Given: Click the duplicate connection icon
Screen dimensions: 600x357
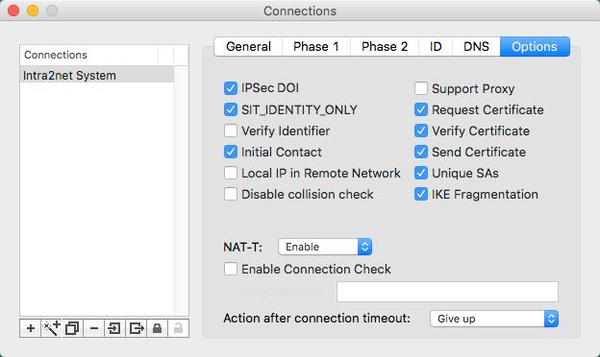Looking at the screenshot, I should point(72,328).
